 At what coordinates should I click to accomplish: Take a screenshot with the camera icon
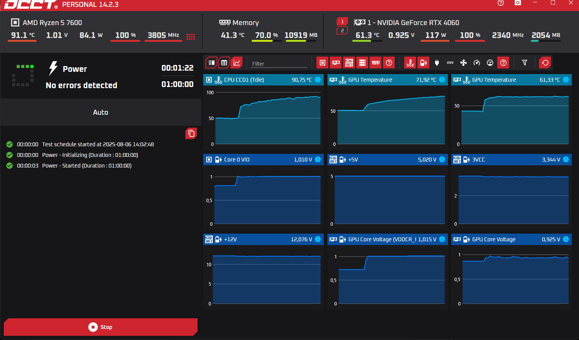coord(518,3)
